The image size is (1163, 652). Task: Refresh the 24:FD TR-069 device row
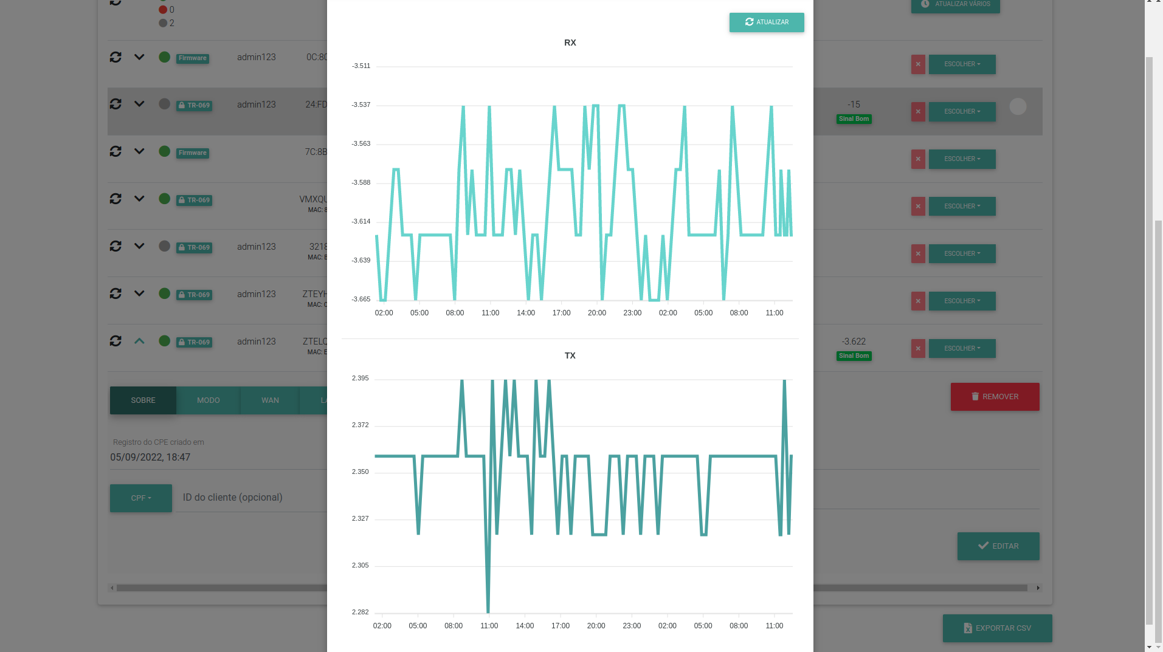(116, 105)
